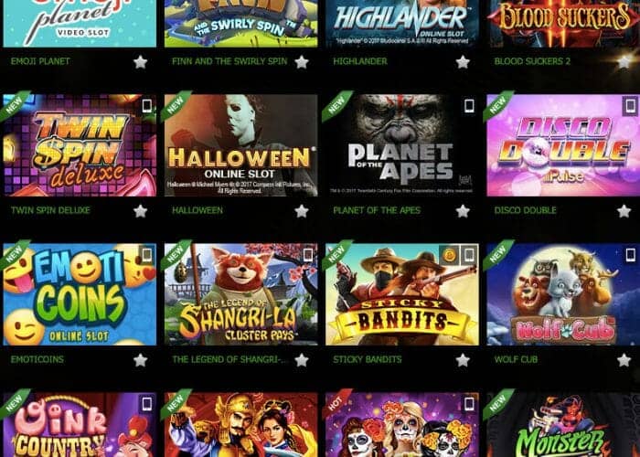This screenshot has width=640, height=457.
Task: Star the Planet of the Apes game
Action: 463,211
